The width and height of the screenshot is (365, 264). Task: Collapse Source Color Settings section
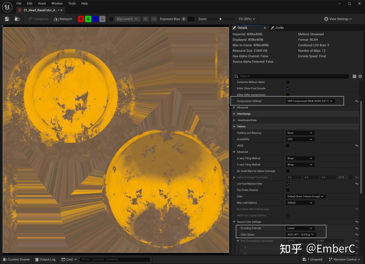click(234, 222)
